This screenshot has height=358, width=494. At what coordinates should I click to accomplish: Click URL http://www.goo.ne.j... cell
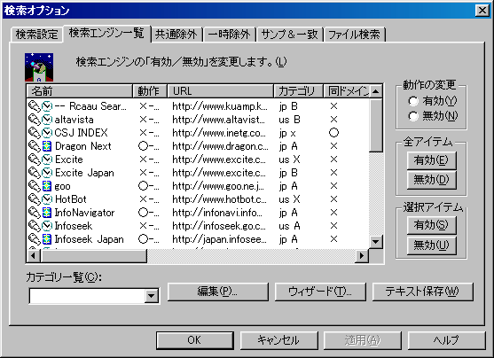[x=218, y=186]
